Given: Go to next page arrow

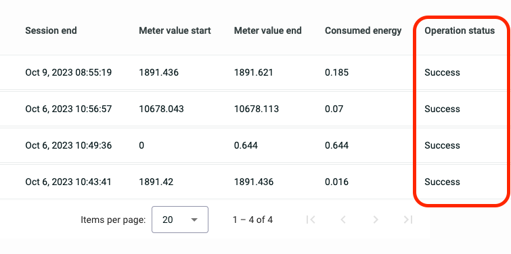Looking at the screenshot, I should pos(376,220).
